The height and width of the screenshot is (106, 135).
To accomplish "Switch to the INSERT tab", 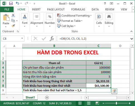I will [36, 9].
